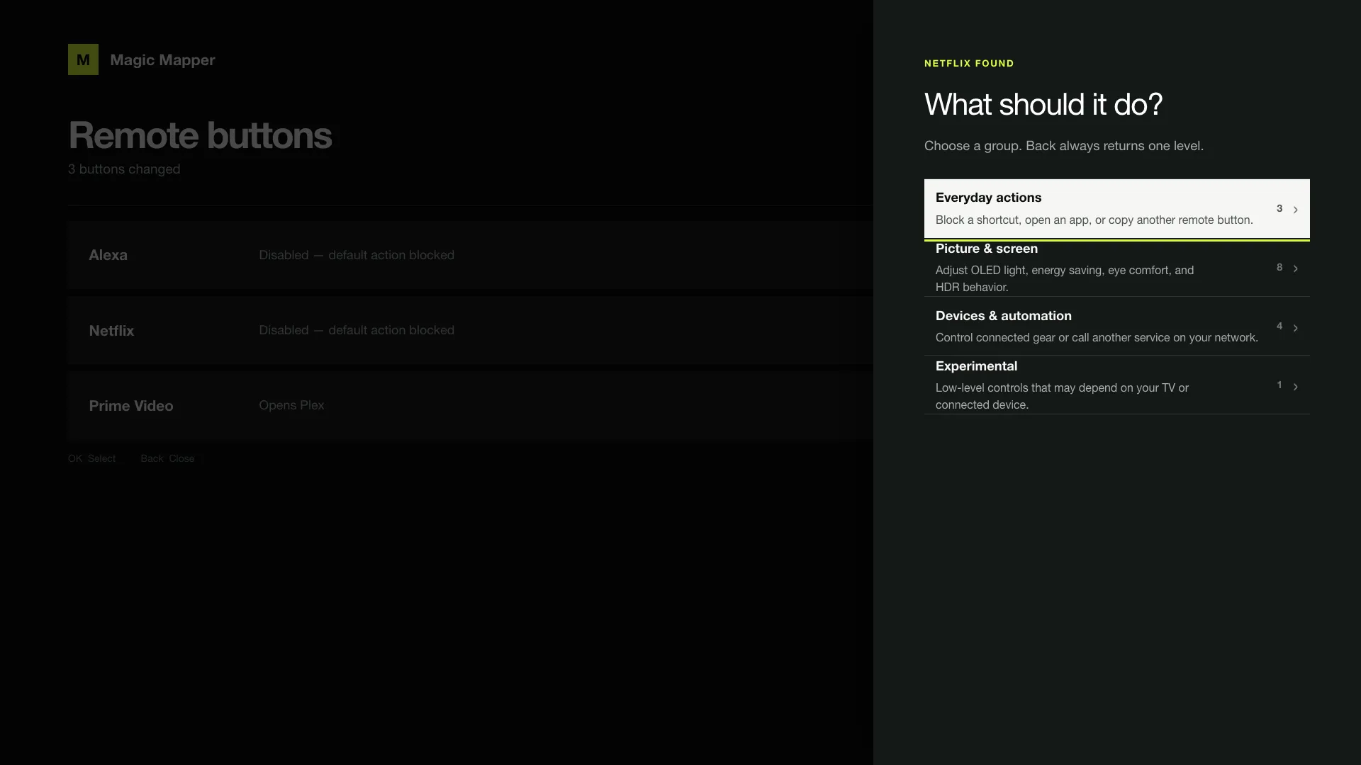
Task: Click 'Low-level controls' description text
Action: tap(1062, 396)
